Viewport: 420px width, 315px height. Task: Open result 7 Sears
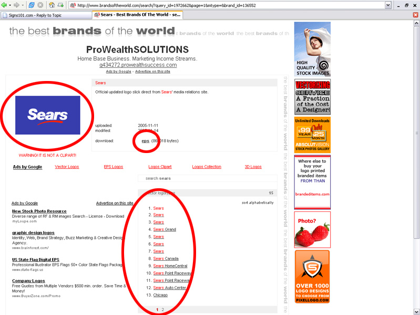(159, 251)
